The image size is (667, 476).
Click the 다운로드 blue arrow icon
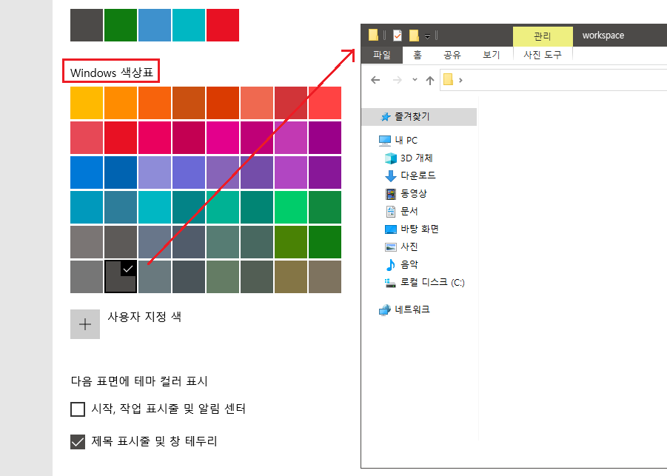pyautogui.click(x=390, y=175)
